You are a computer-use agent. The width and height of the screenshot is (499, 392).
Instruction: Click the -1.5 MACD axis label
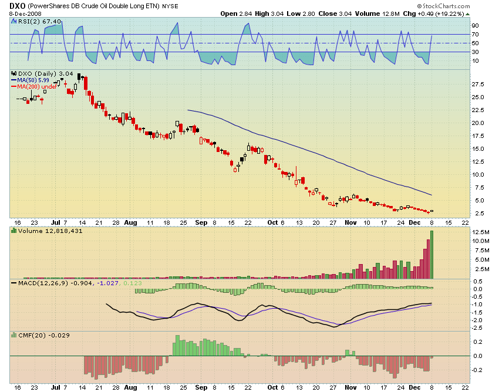click(x=477, y=312)
